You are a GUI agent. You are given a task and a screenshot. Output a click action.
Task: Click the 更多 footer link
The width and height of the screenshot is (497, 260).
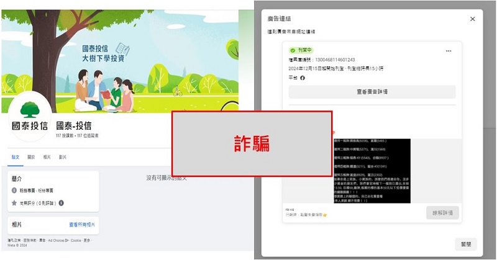(x=87, y=240)
